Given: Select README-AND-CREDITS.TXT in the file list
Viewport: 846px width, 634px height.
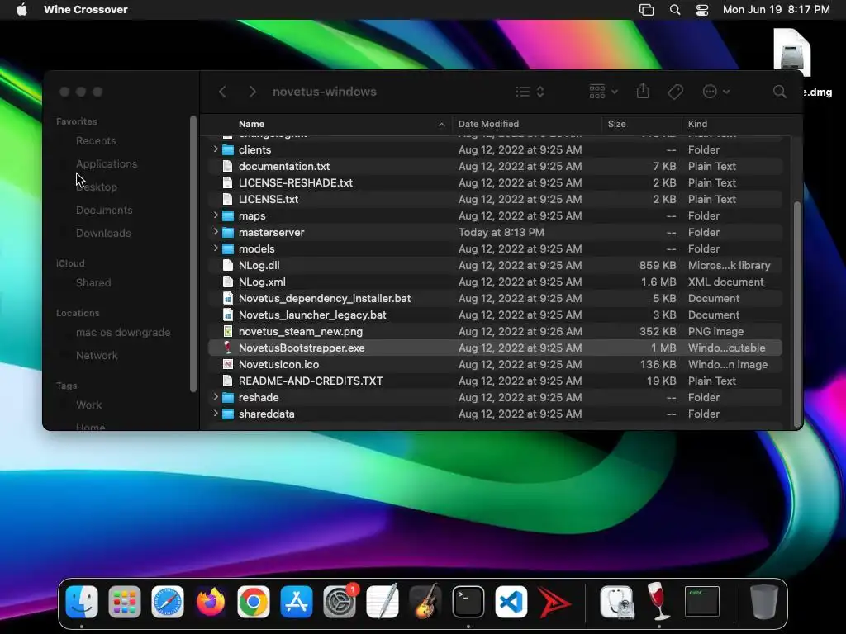Looking at the screenshot, I should tap(311, 381).
